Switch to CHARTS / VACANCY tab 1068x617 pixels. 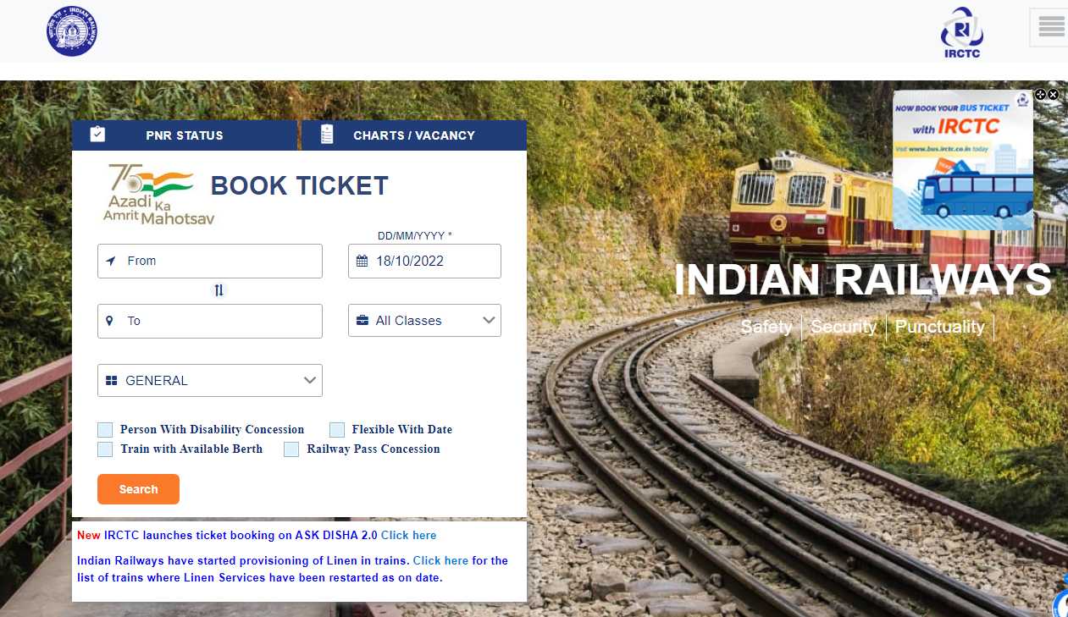coord(414,135)
